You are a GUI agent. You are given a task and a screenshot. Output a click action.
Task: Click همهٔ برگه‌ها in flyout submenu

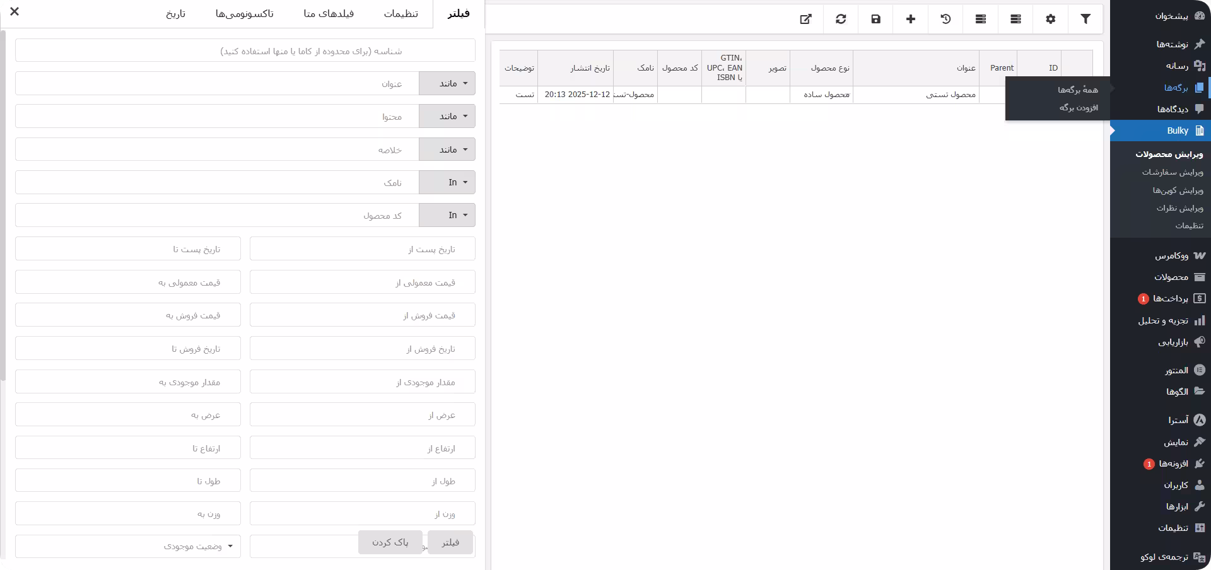[x=1078, y=90]
